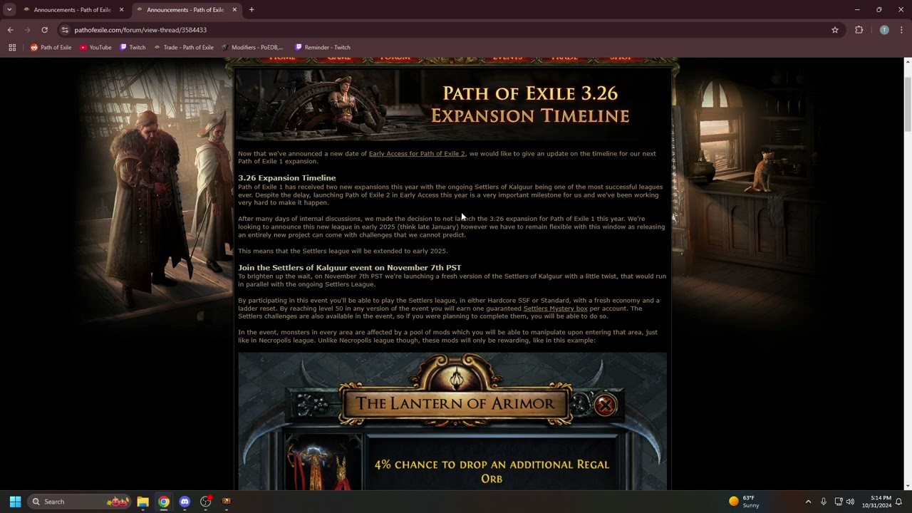
Task: Close the first Announcements tab
Action: tap(121, 10)
